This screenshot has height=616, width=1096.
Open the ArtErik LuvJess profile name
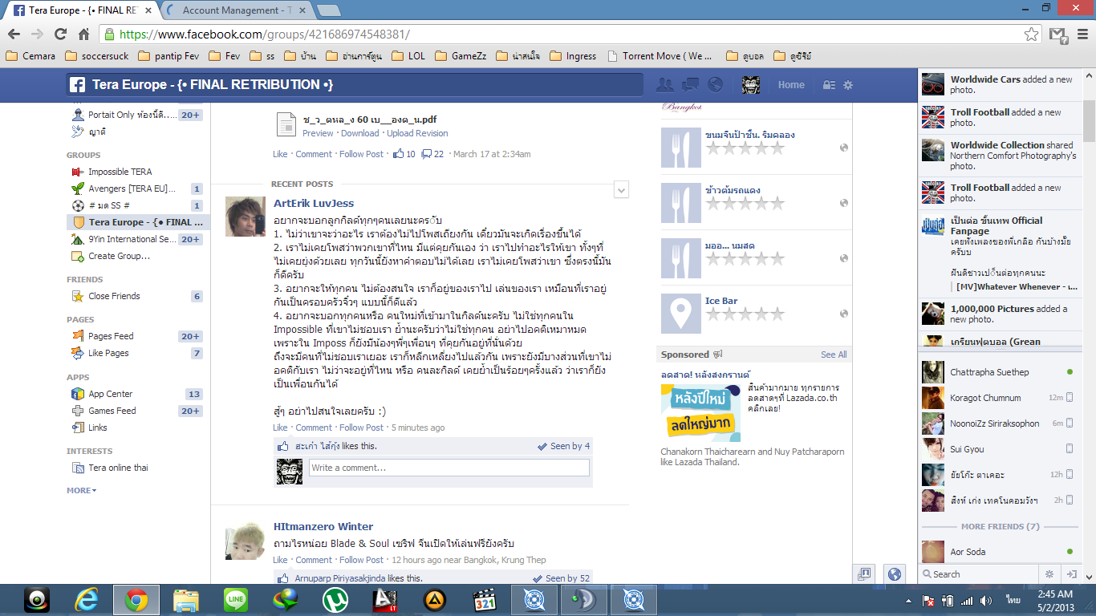click(314, 204)
